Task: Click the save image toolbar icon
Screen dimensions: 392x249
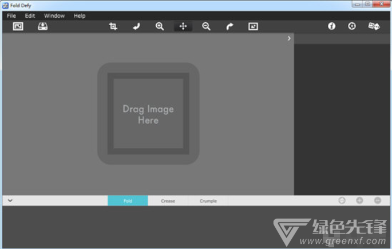Action: (x=43, y=26)
